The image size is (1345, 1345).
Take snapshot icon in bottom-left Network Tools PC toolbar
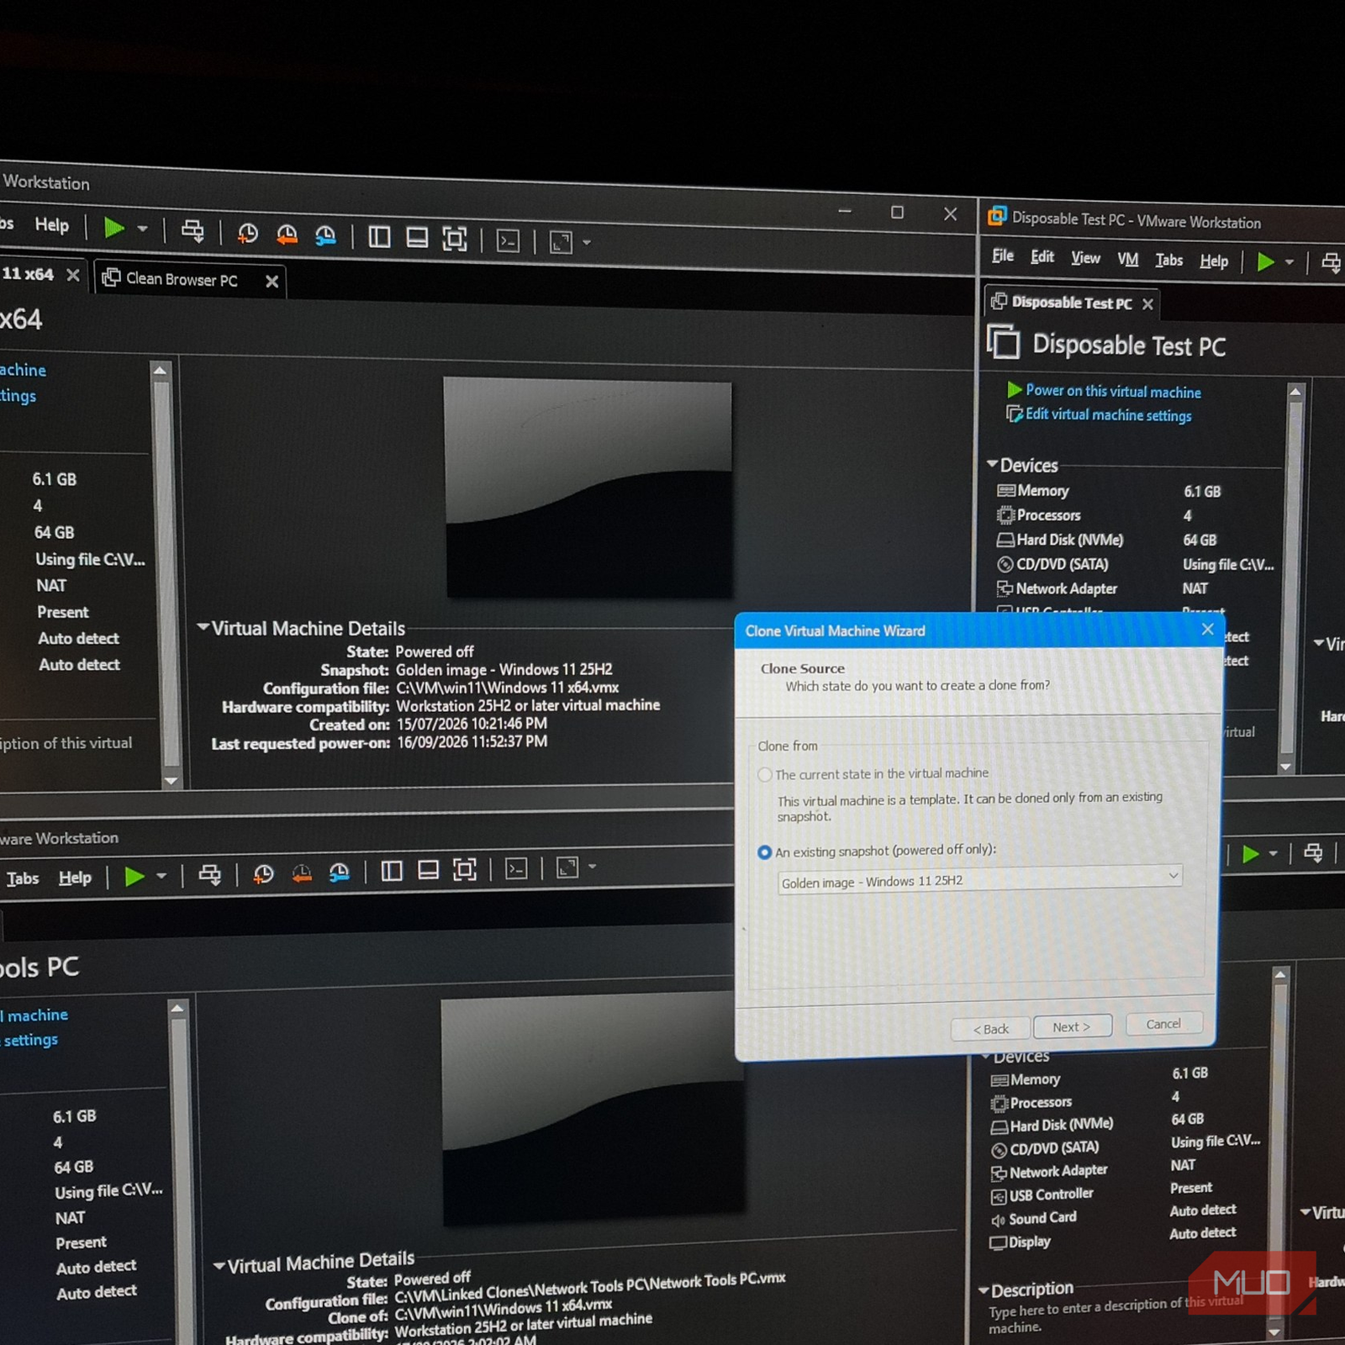263,874
